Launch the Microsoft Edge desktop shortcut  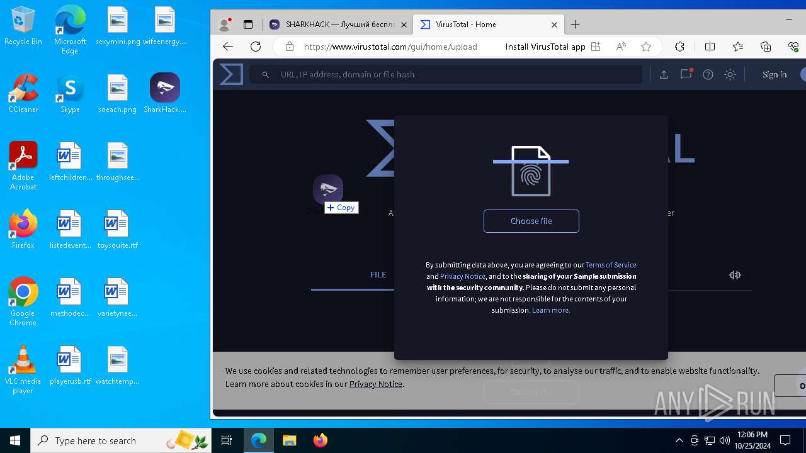[x=70, y=30]
